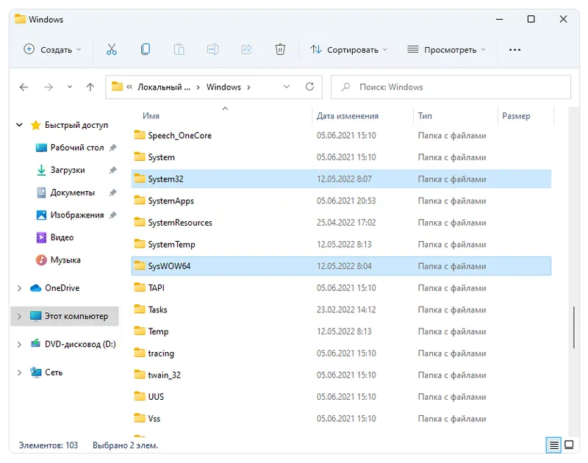
Task: Open the Сортировать dropdown menu
Action: (349, 49)
